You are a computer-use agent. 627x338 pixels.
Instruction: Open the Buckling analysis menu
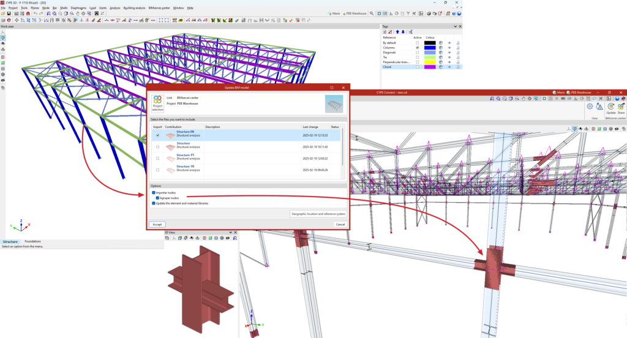pos(134,8)
